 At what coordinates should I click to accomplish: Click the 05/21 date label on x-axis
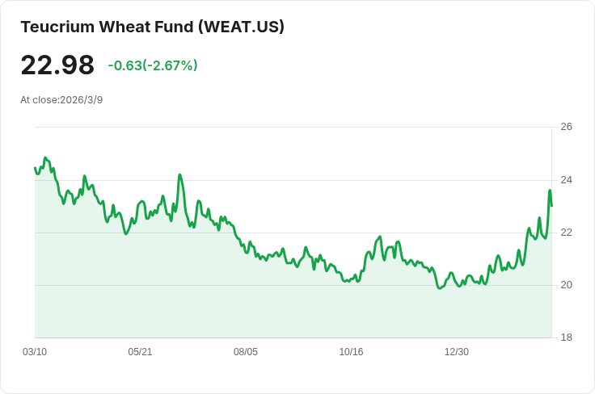pos(140,352)
